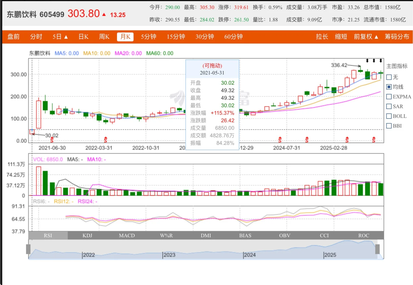413x285 pixels.
Task: Click the 336.42 high price label
Action: coord(339,65)
